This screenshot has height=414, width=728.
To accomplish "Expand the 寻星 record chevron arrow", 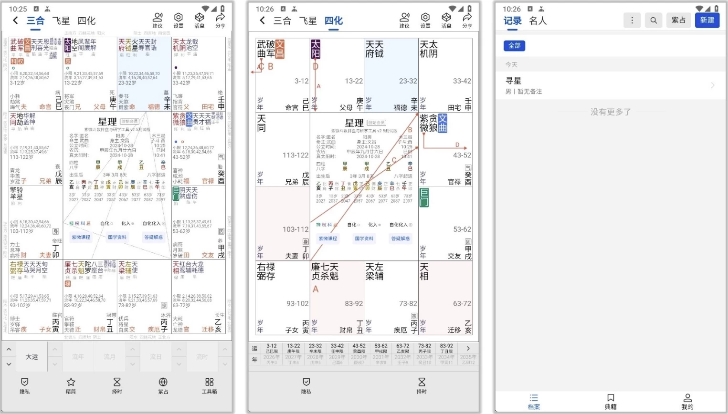I will (712, 85).
